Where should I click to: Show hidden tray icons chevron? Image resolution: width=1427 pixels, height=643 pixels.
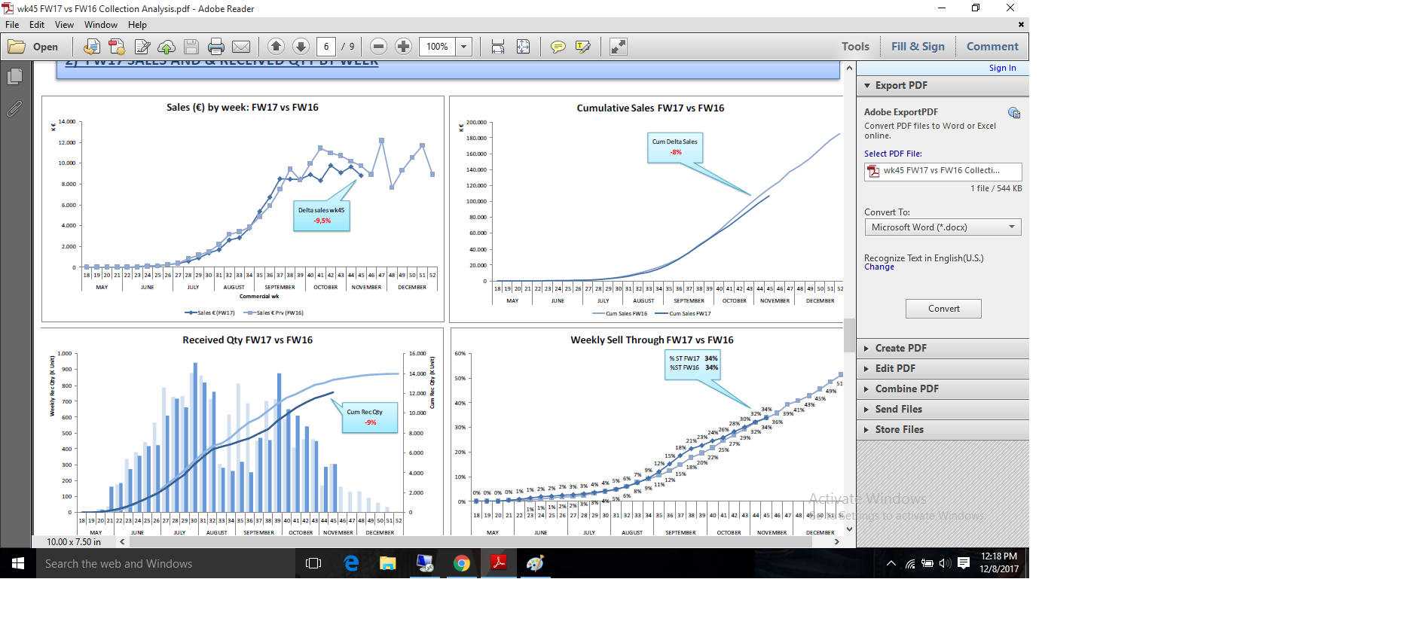pyautogui.click(x=891, y=563)
